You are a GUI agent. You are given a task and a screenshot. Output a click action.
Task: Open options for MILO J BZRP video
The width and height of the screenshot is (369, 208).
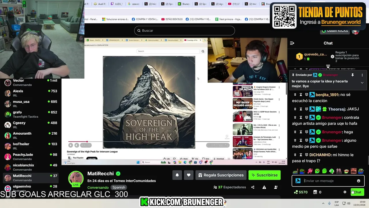click(x=279, y=112)
